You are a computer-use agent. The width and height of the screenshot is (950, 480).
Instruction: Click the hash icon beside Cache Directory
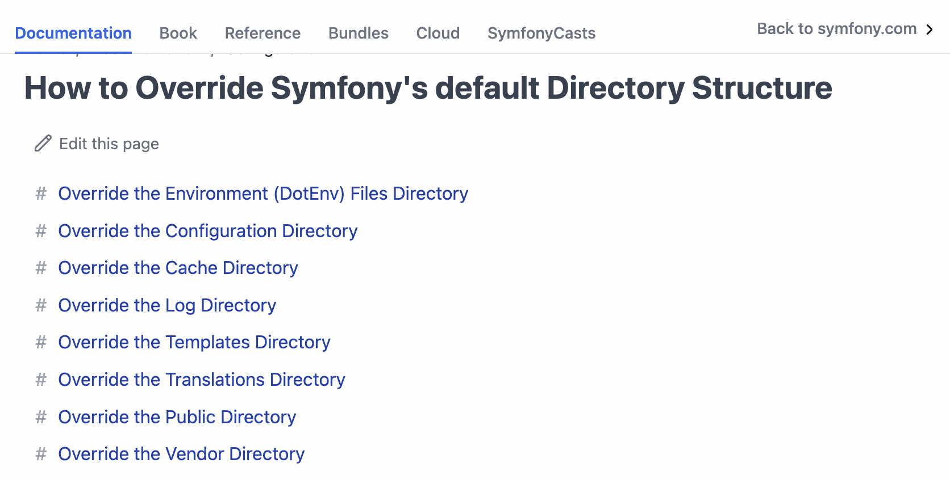click(41, 268)
